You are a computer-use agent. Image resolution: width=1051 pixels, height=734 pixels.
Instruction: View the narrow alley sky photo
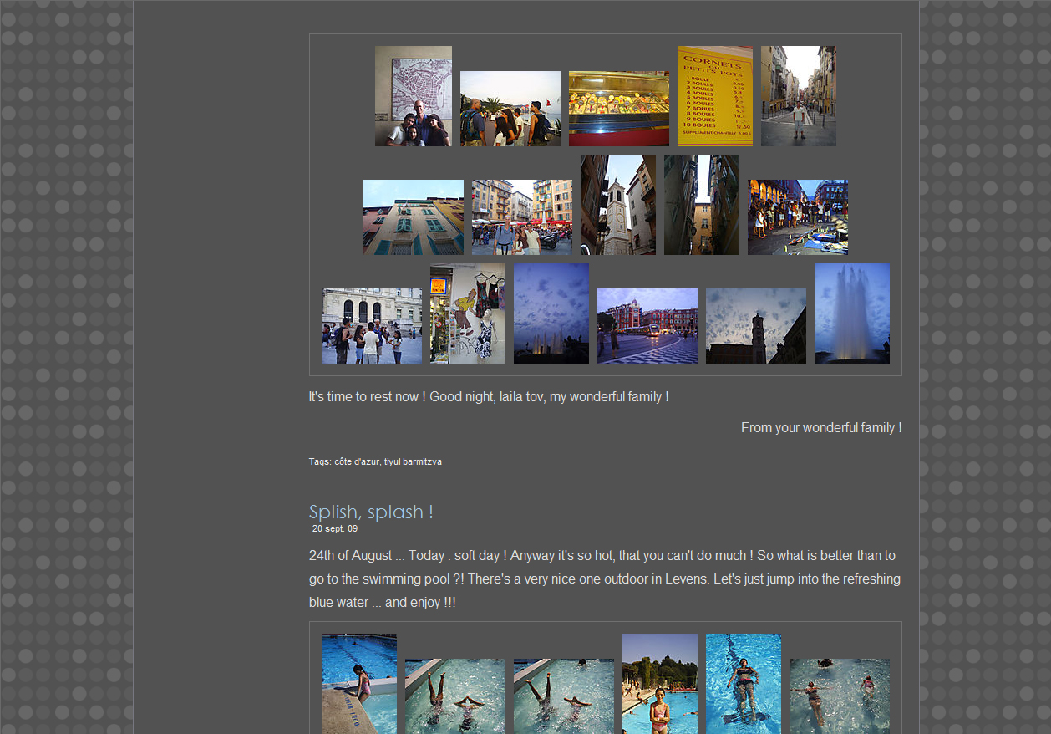tap(701, 205)
